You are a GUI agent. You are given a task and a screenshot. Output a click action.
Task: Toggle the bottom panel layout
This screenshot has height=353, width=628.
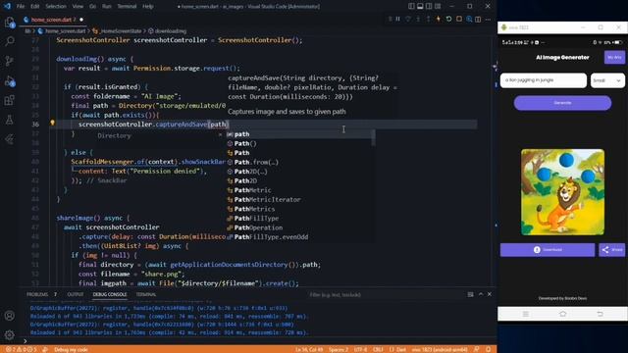[x=420, y=7]
